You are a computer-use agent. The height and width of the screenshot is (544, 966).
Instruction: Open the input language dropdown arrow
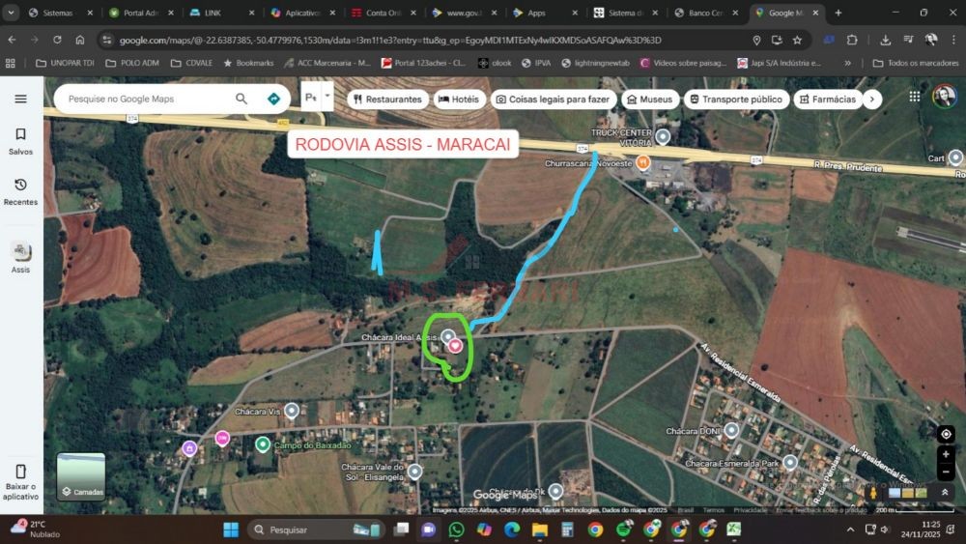[x=327, y=98]
